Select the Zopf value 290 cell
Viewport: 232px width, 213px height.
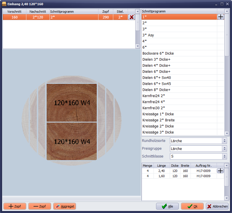click(x=106, y=17)
